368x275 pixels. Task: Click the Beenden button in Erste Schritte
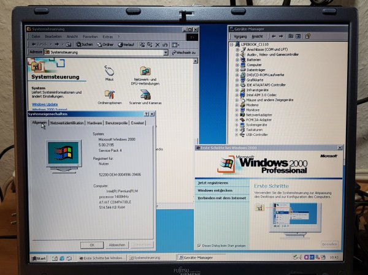coord(329,244)
